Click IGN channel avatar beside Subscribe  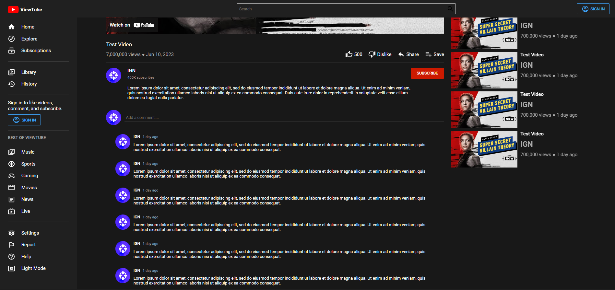coord(114,75)
